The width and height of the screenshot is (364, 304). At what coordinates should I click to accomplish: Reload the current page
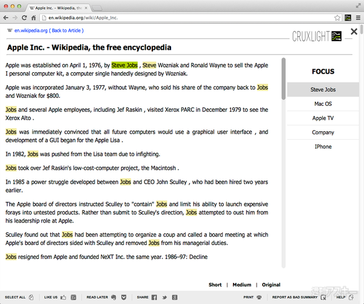24,18
